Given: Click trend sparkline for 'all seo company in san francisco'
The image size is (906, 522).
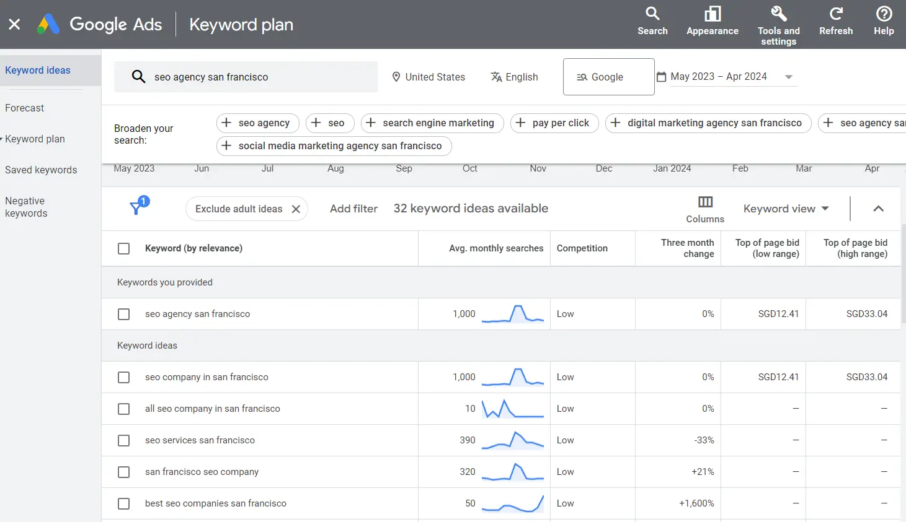Looking at the screenshot, I should pyautogui.click(x=513, y=409).
